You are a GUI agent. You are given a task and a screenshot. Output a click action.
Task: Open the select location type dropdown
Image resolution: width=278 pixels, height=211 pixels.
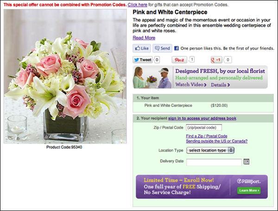pos(210,150)
